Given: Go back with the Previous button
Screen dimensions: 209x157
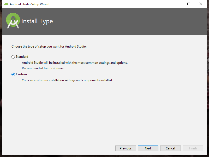Looking at the screenshot, I should pos(126,148).
